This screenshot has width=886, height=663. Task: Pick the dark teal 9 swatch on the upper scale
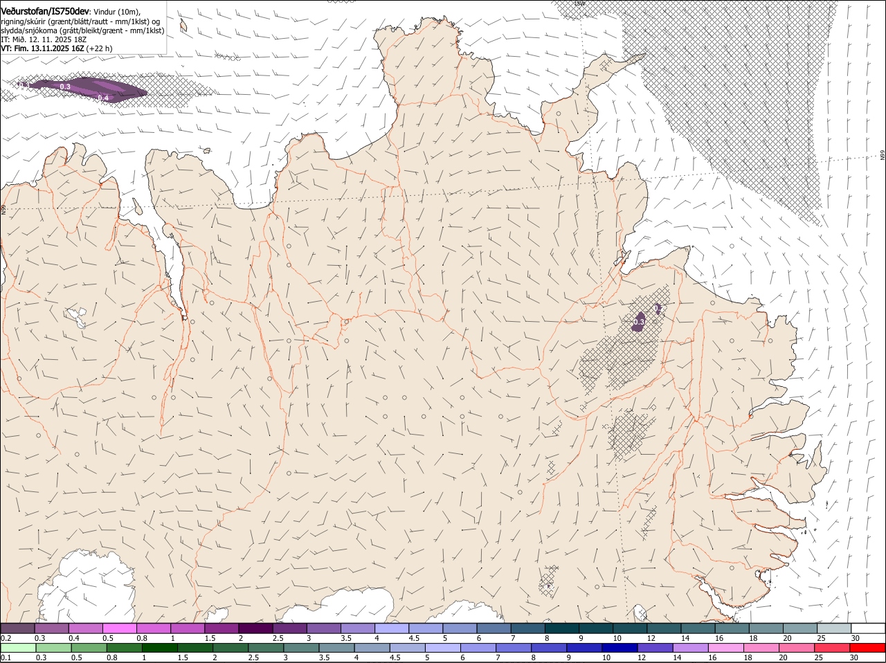[595, 628]
